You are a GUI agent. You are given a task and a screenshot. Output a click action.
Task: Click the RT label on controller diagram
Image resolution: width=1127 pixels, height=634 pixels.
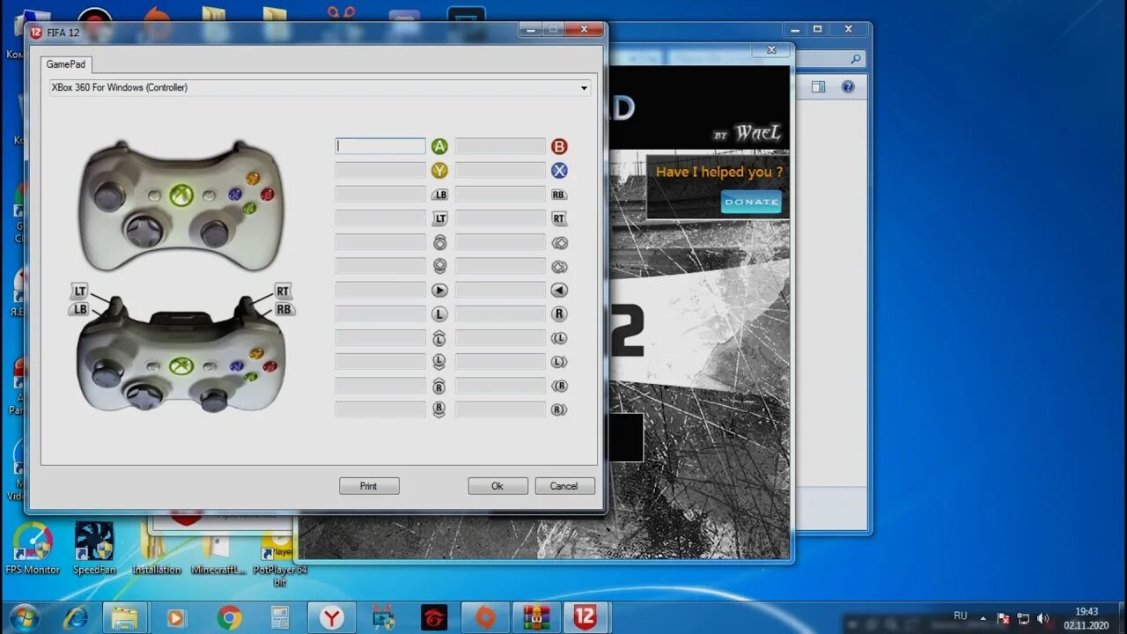coord(282,291)
